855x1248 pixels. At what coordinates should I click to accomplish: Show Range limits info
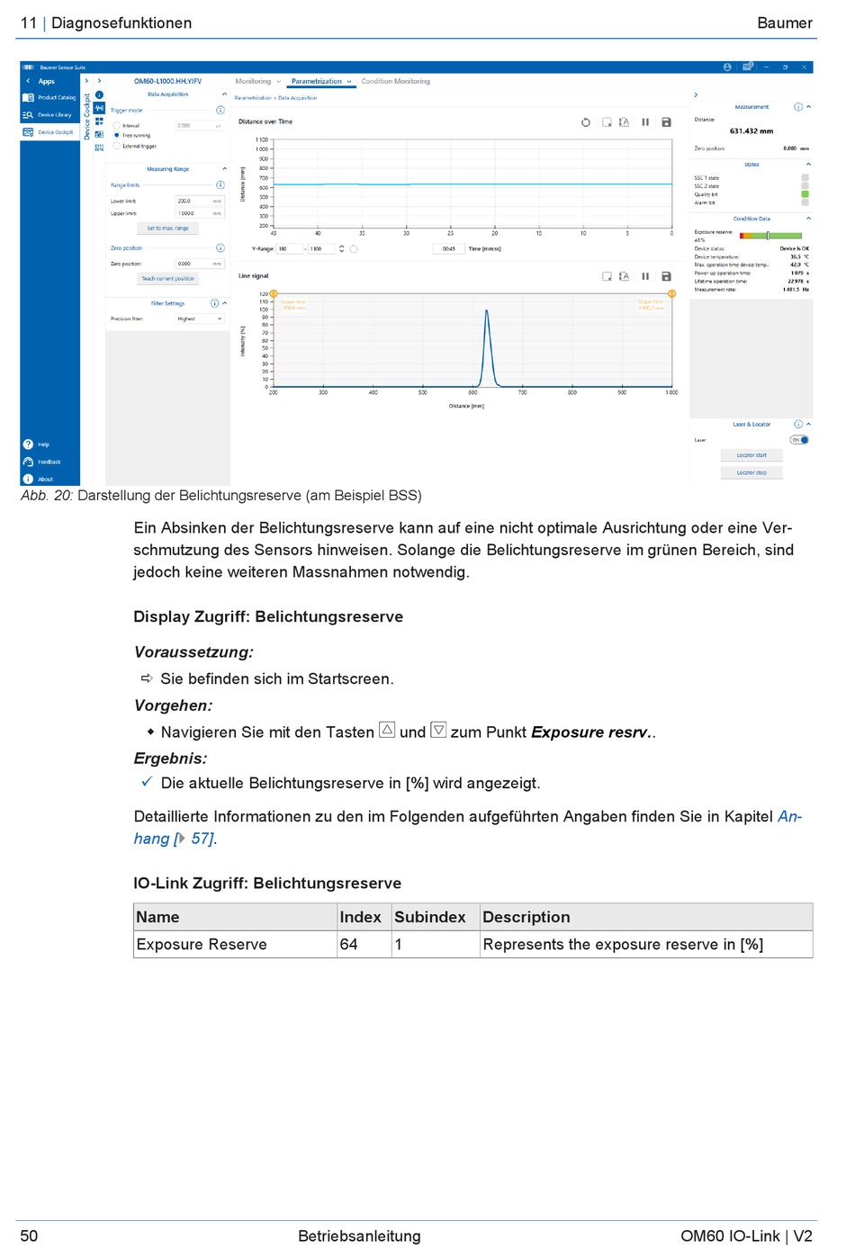220,185
